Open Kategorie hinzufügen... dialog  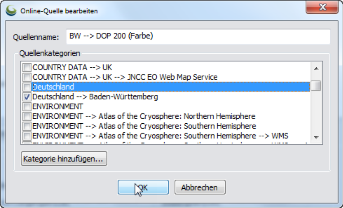[x=64, y=159]
